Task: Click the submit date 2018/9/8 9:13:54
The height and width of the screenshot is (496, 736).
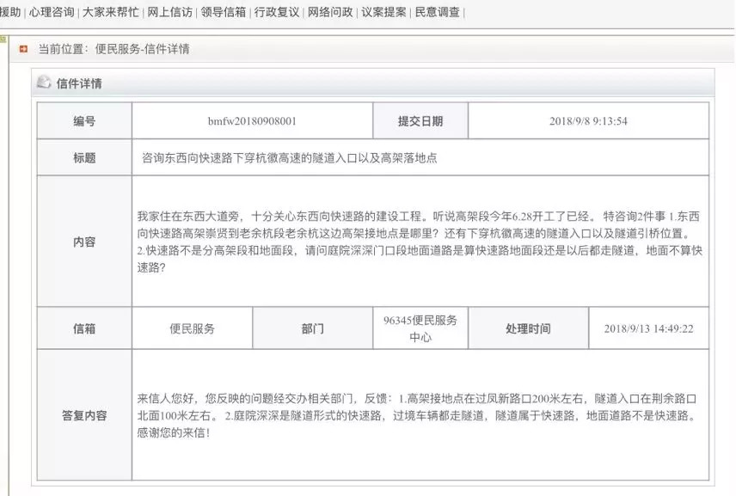Action: coord(588,121)
